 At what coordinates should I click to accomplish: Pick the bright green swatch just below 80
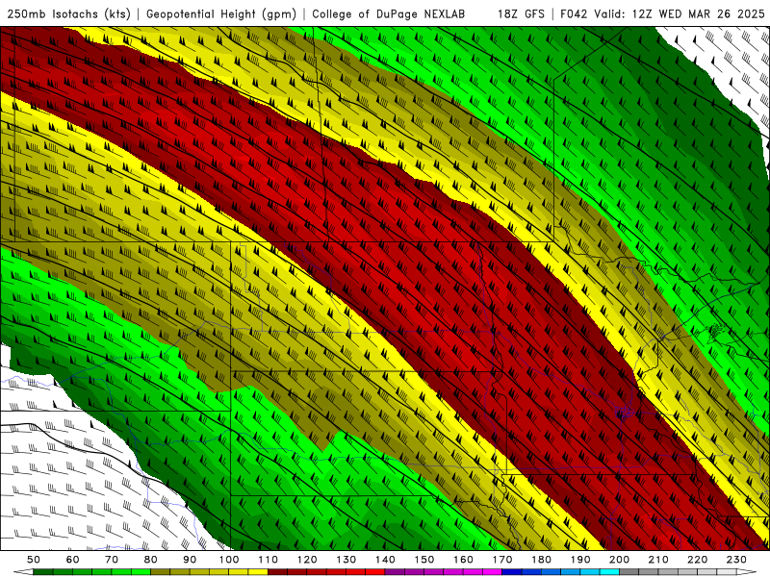pos(141,572)
